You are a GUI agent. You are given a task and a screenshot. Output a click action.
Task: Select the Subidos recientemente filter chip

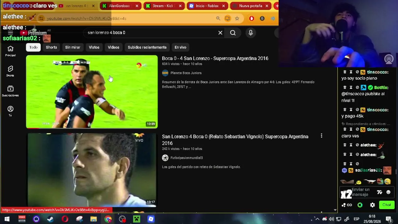[147, 47]
